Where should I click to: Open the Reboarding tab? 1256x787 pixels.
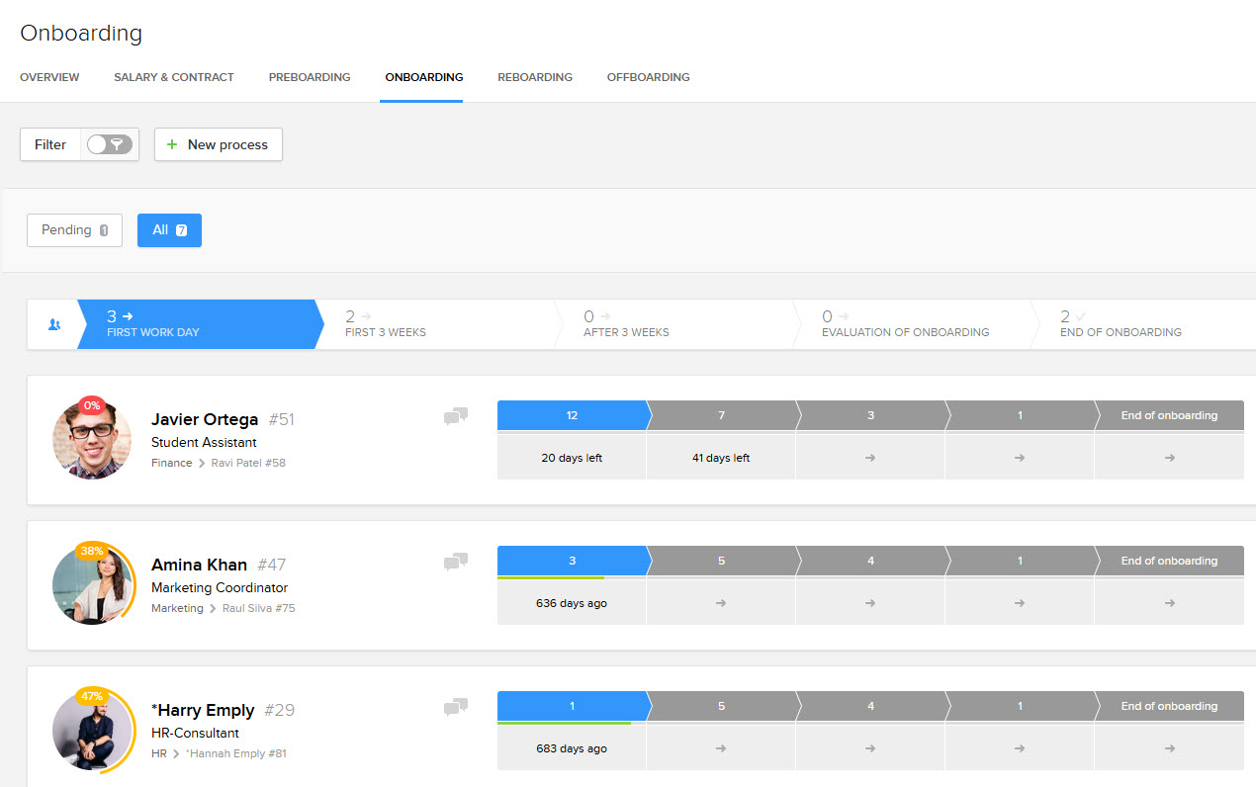click(x=535, y=76)
